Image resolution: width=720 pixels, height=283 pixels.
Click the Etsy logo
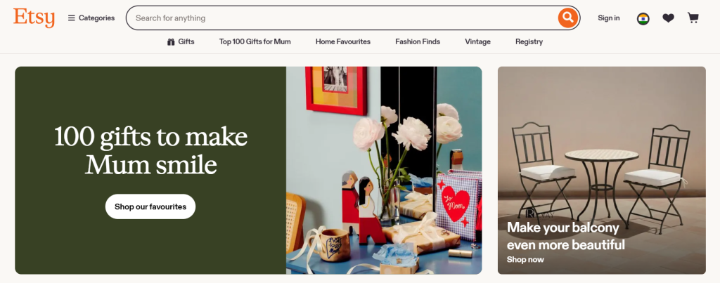coord(34,18)
